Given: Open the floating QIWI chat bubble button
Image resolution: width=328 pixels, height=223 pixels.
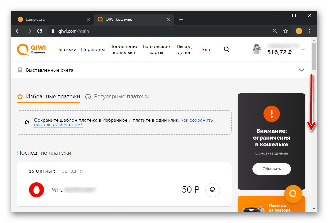Looking at the screenshot, I should 293,194.
